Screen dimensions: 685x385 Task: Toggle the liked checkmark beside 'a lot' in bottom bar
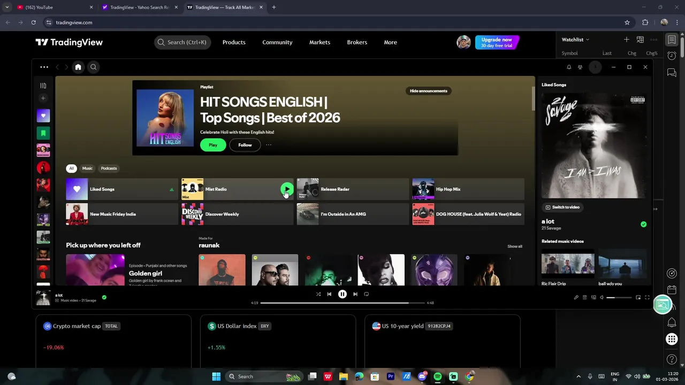[x=104, y=297]
